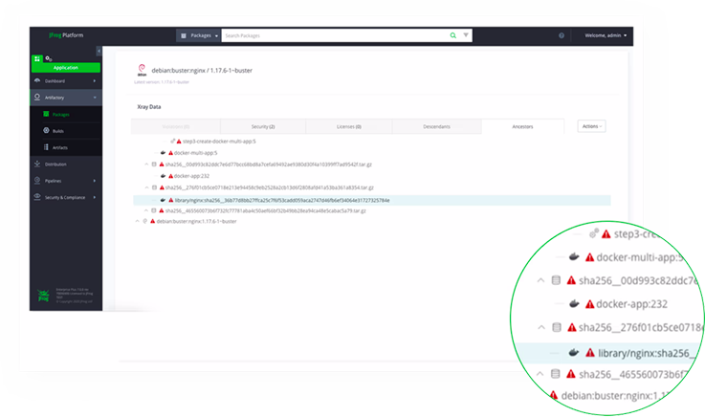
Task: Open Distribution in the sidebar
Action: coord(57,165)
